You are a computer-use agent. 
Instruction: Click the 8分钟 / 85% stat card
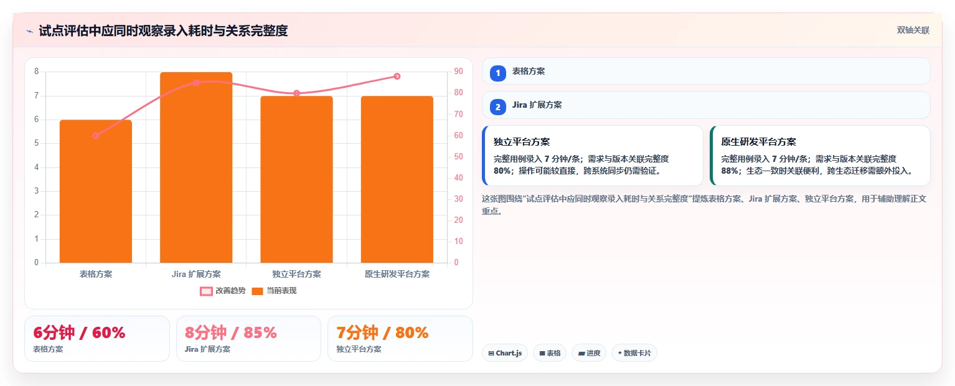pos(248,339)
